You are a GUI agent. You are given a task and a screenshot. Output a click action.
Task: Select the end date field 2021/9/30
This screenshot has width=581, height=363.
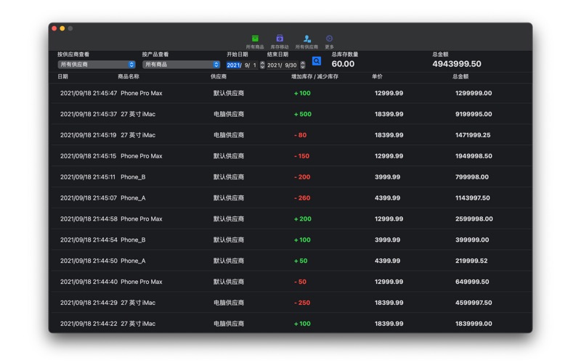283,65
